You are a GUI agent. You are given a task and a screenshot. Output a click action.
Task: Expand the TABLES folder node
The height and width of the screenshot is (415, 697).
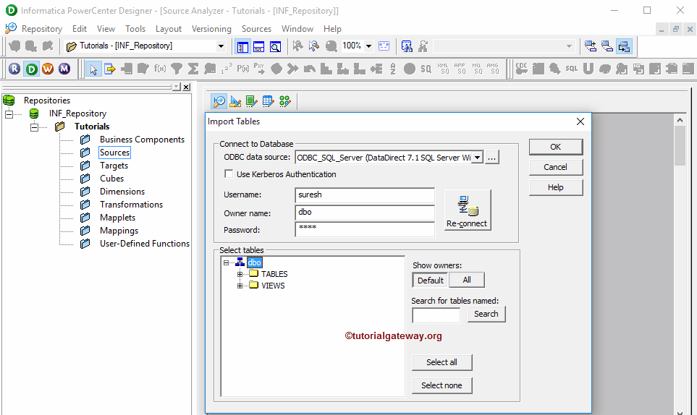(x=240, y=274)
